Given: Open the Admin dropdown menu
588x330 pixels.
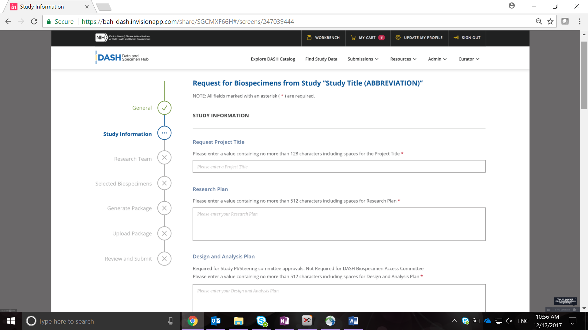Looking at the screenshot, I should point(437,59).
